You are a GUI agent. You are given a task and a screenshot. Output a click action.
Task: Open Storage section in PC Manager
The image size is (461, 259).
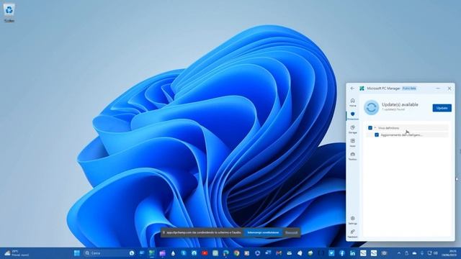pos(352,129)
